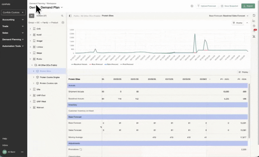
Task: Open the hierarchy grouping settings gear
Action: 63,23
